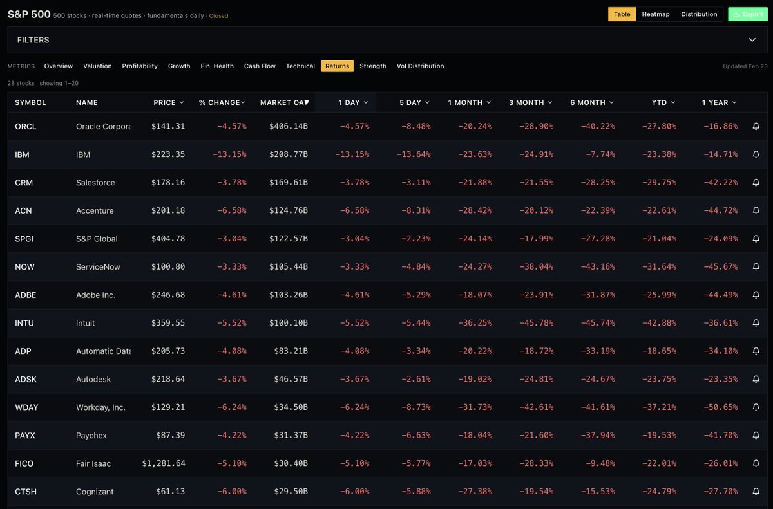Viewport: 773px width, 509px height.
Task: Sort by PRICE column header
Action: tap(169, 102)
